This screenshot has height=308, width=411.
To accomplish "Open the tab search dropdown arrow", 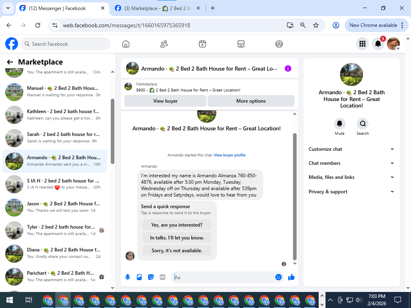I will pyautogui.click(x=8, y=8).
